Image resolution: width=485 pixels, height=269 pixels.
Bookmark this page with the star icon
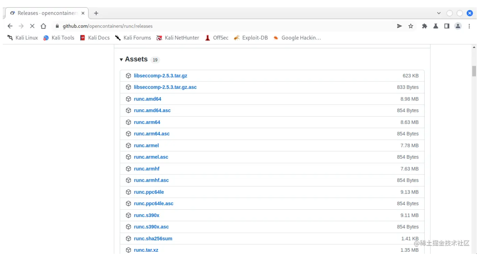tap(410, 26)
